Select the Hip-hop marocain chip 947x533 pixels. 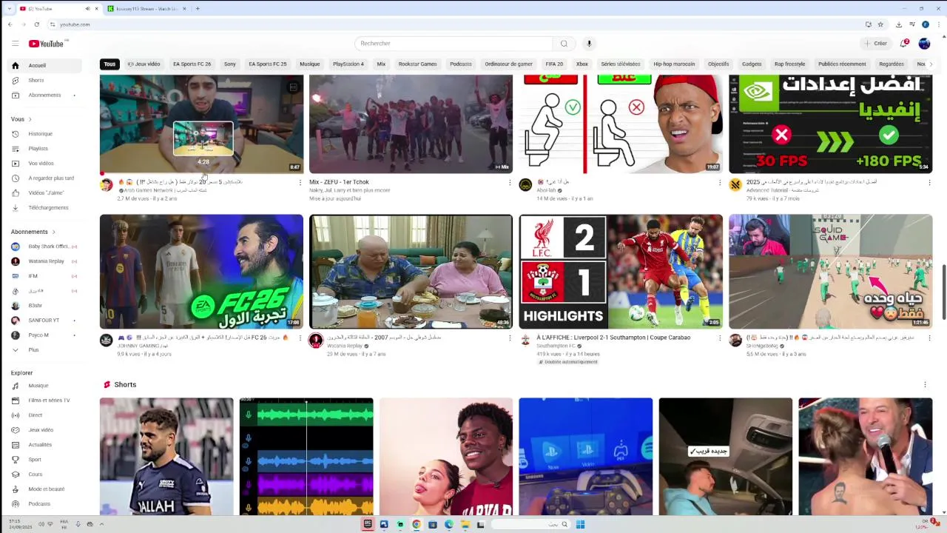pyautogui.click(x=674, y=64)
